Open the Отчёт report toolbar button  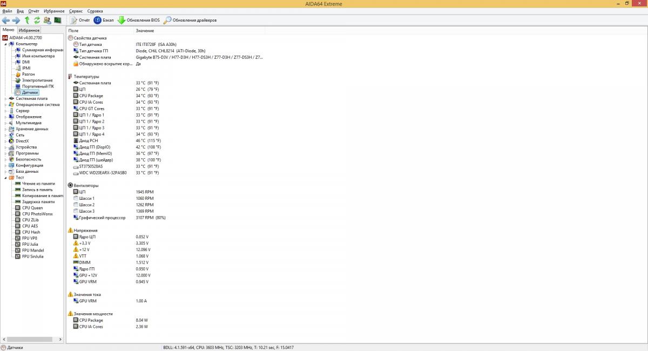coord(80,20)
